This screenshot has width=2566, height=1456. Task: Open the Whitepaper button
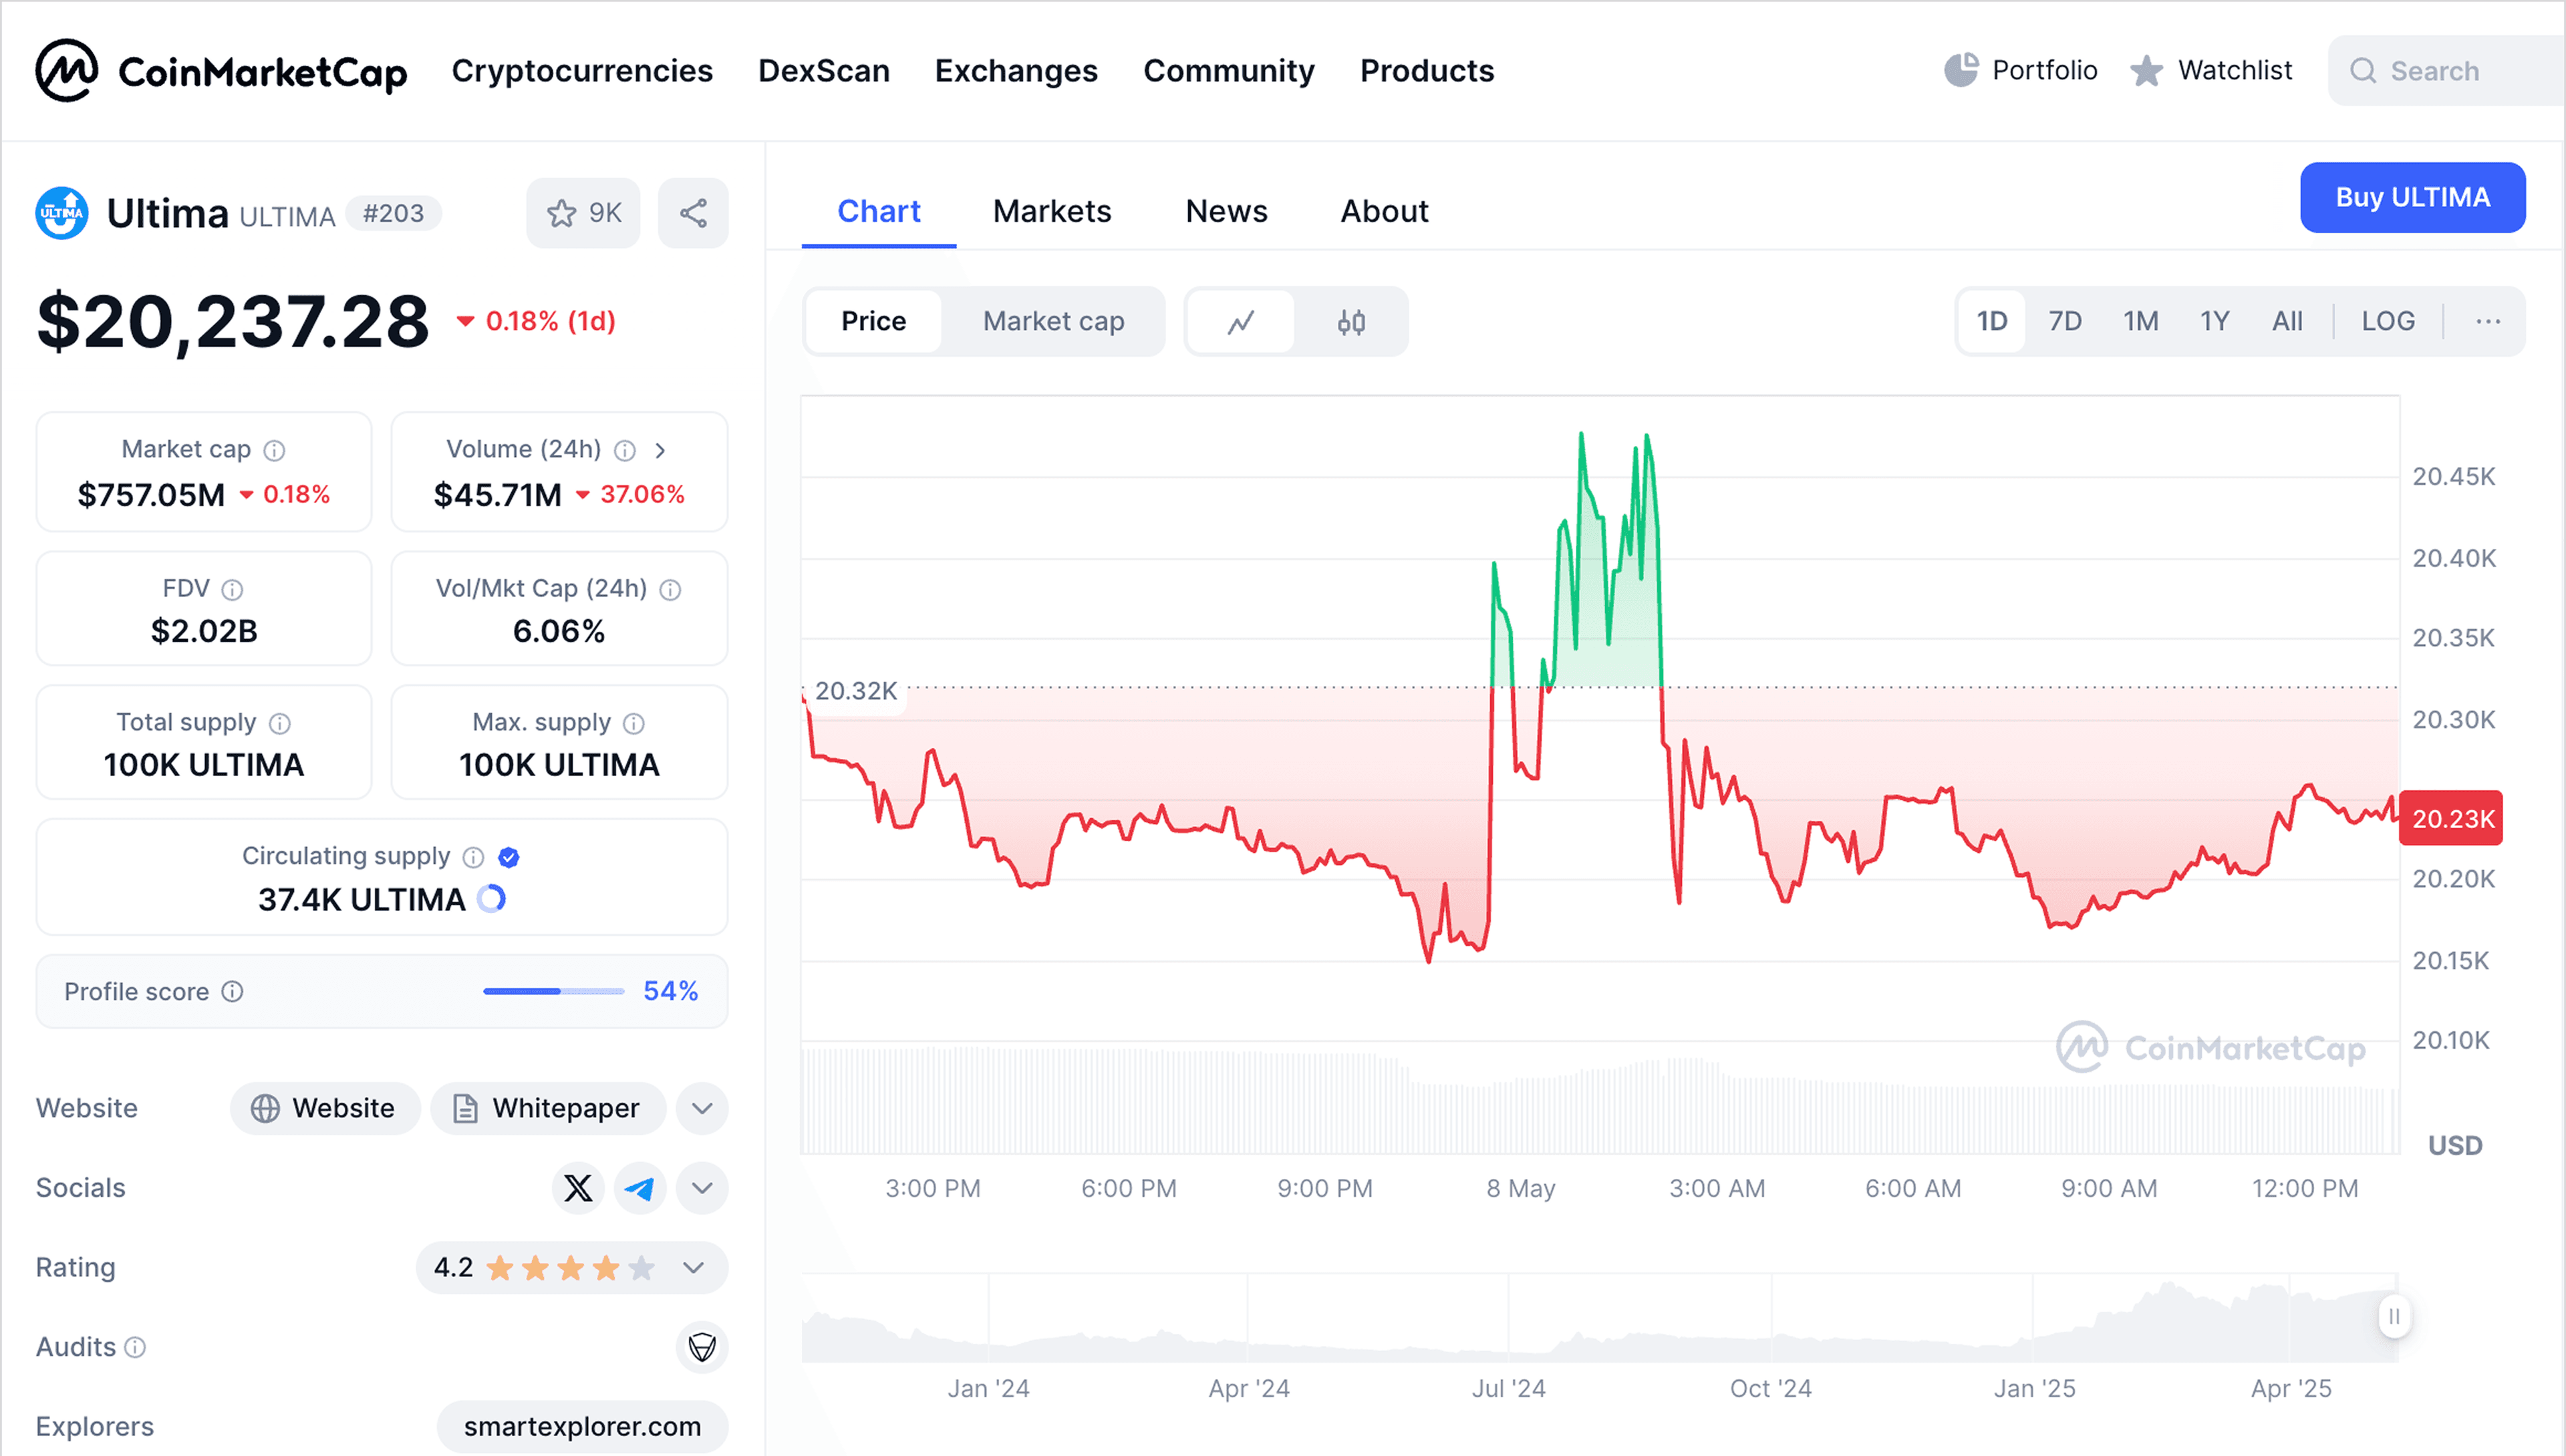point(548,1108)
